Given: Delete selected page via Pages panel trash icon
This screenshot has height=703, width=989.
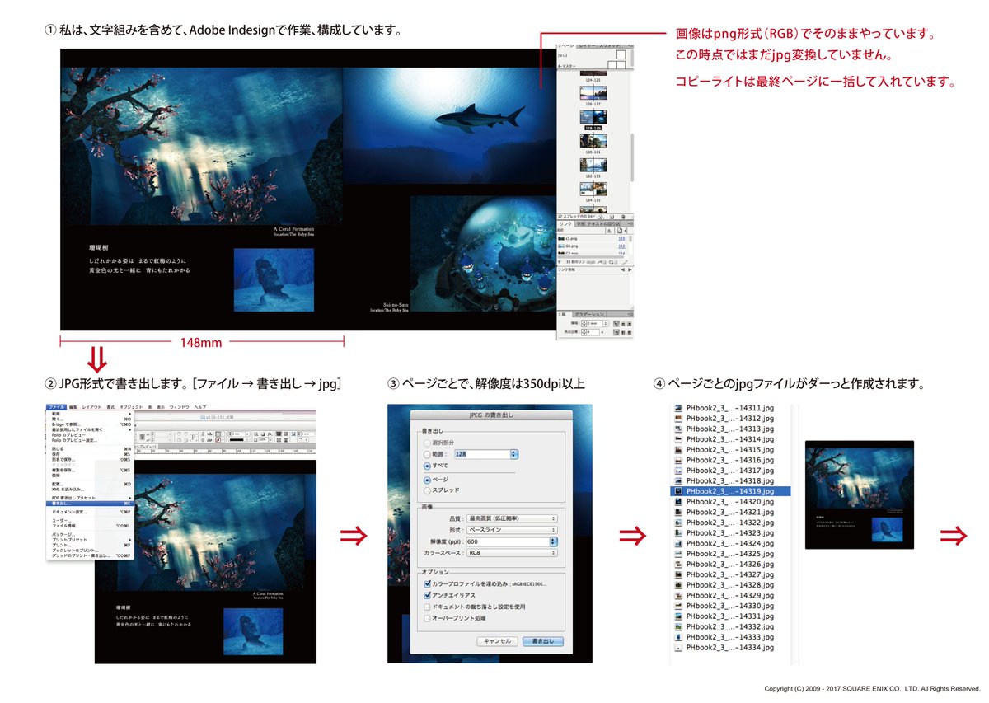Looking at the screenshot, I should click(x=623, y=217).
